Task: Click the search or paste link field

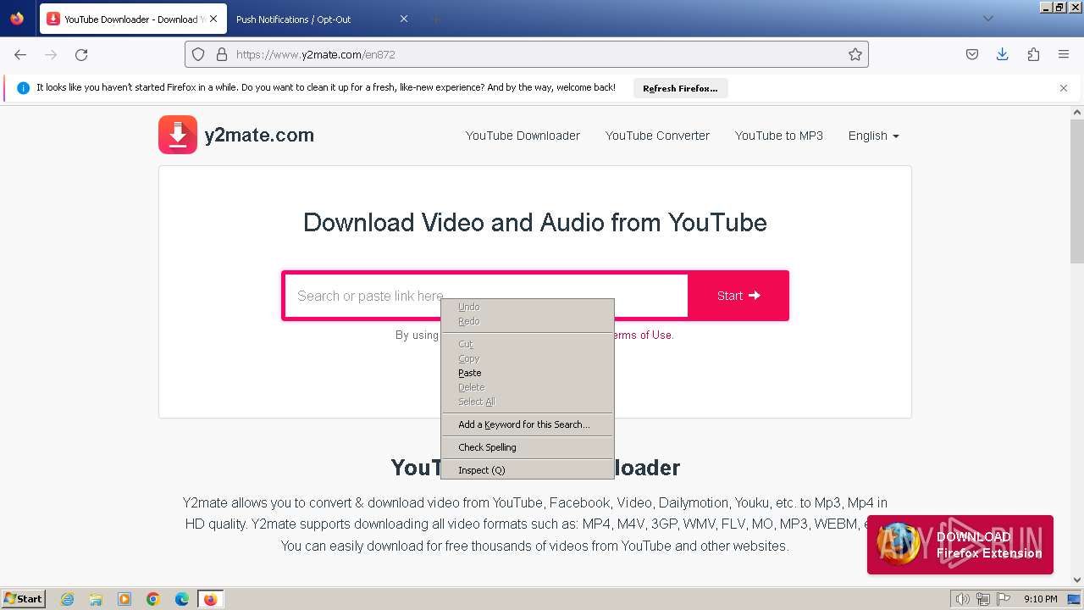Action: coord(486,296)
